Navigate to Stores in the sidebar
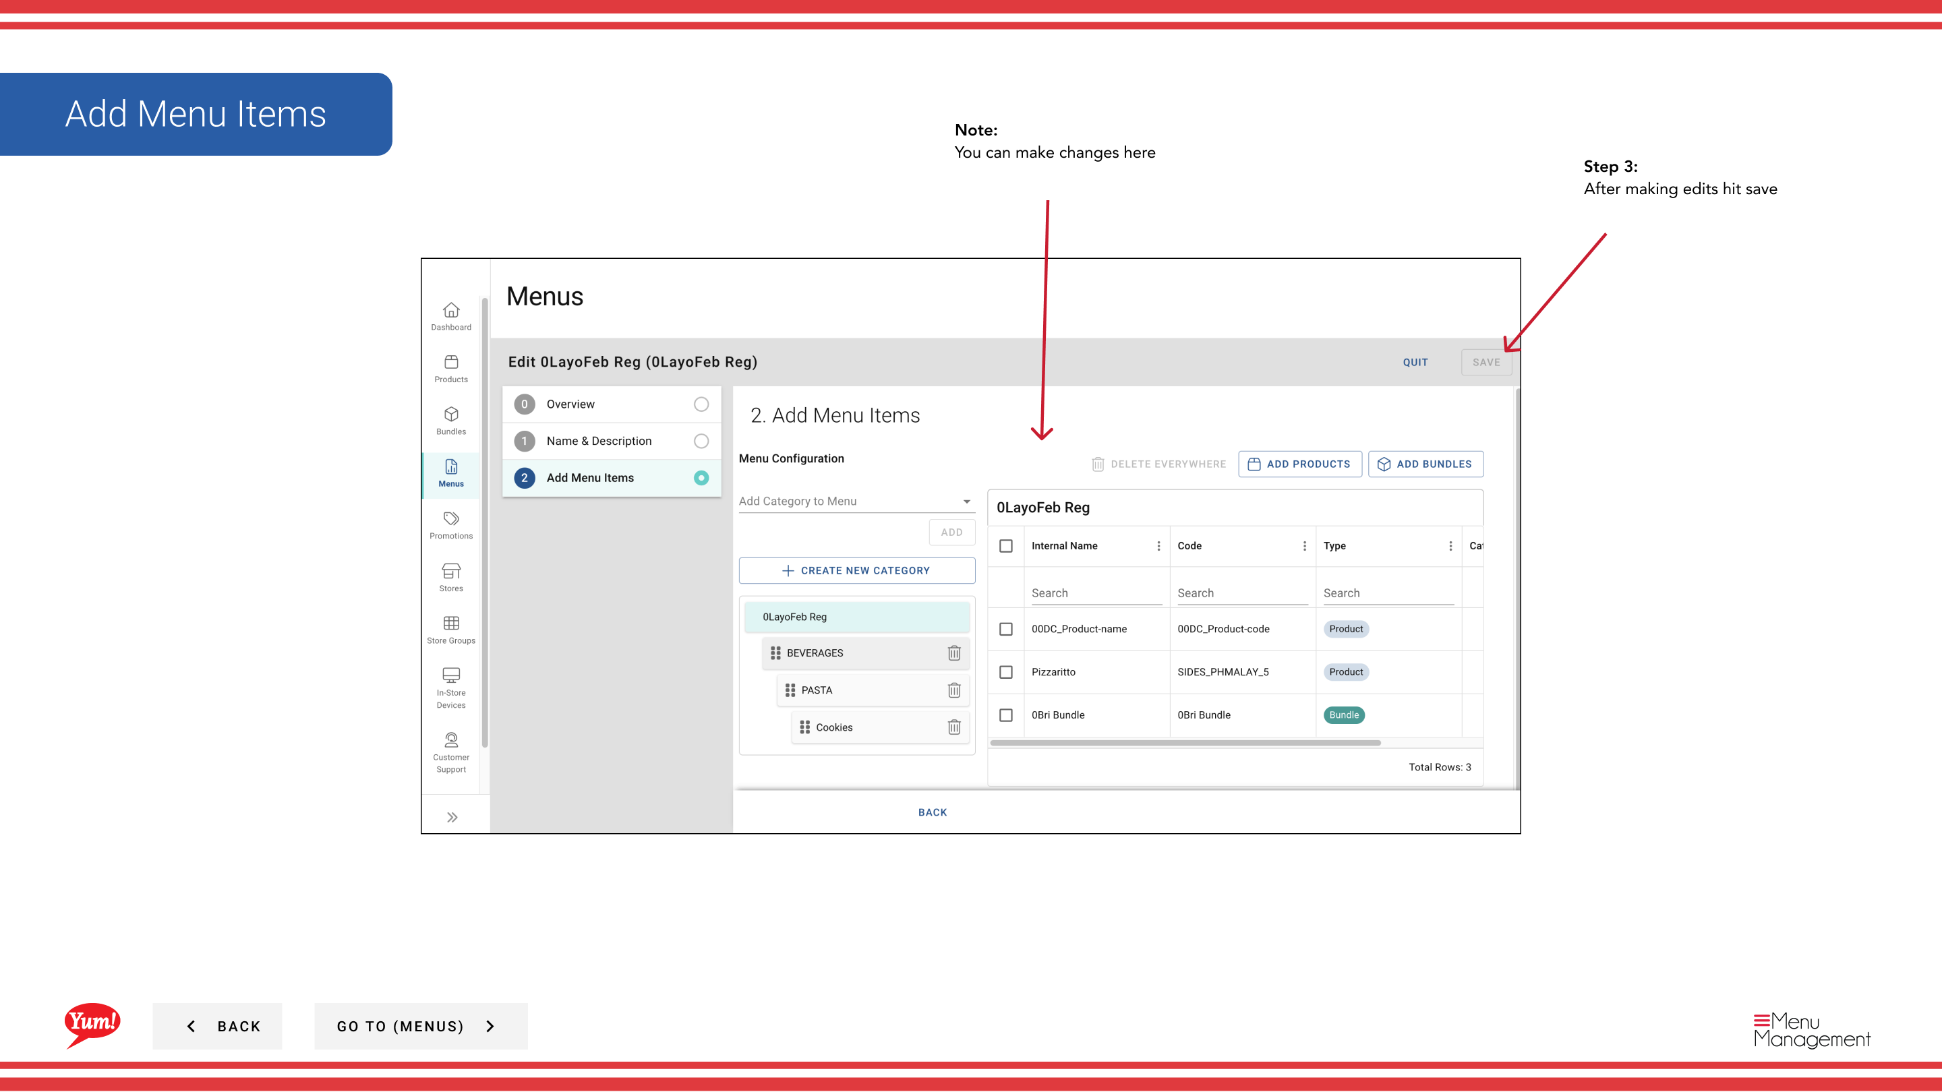The height and width of the screenshot is (1092, 1942). 451,578
